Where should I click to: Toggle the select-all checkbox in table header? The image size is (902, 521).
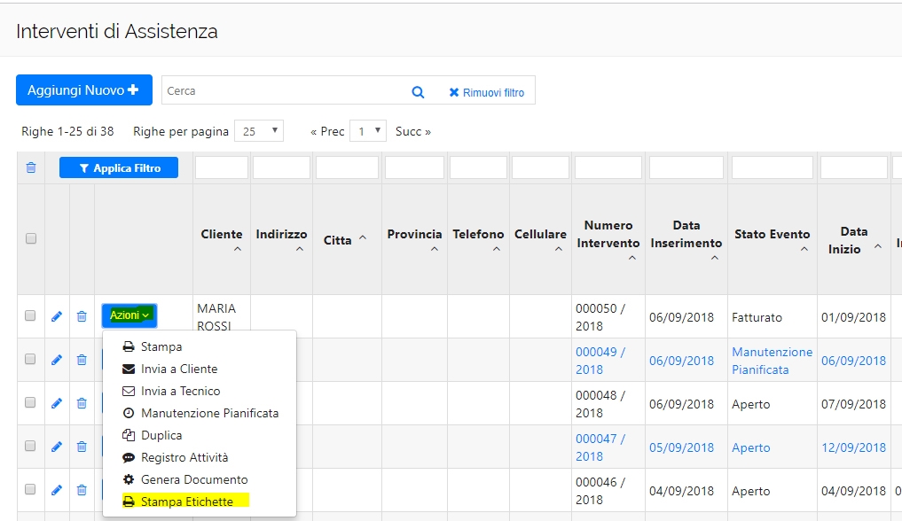pos(31,238)
